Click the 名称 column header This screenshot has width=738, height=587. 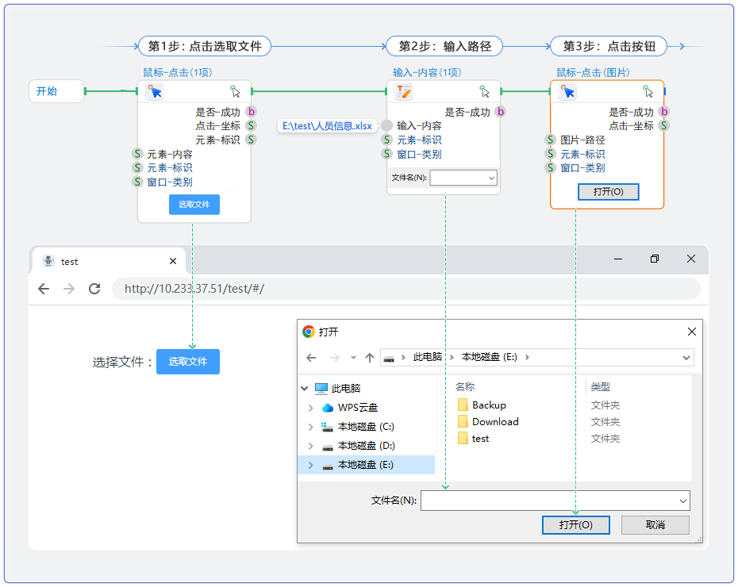465,387
